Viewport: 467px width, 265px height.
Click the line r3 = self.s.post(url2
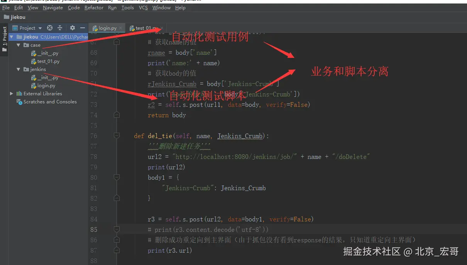231,219
